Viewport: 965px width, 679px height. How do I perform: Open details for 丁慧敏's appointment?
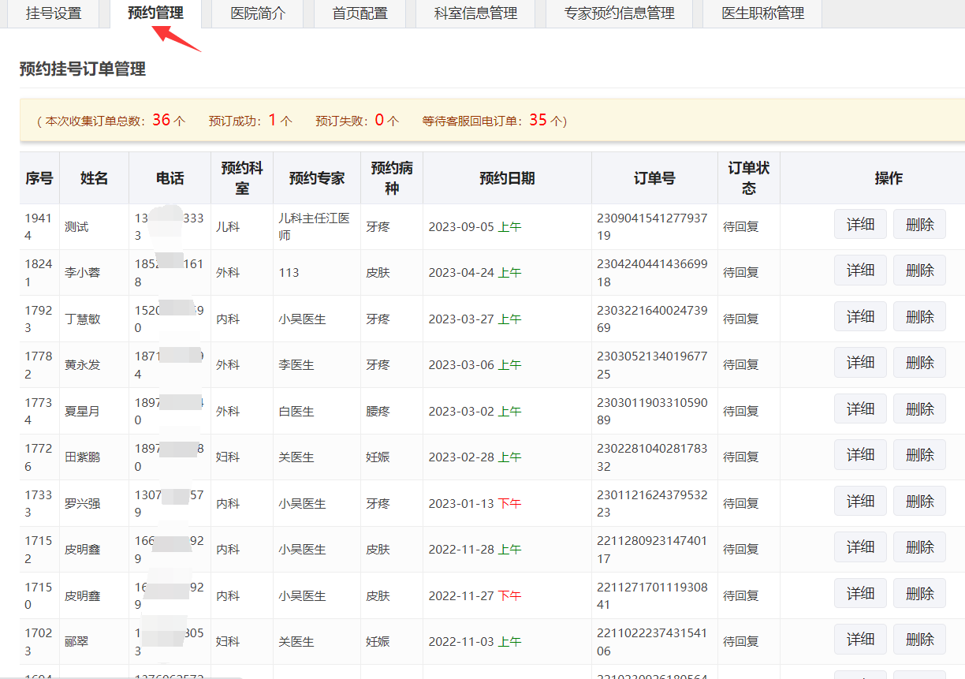(860, 316)
